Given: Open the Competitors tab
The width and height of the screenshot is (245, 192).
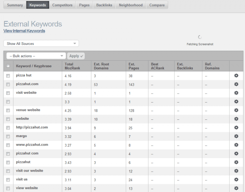Looking at the screenshot, I should click(x=62, y=5).
